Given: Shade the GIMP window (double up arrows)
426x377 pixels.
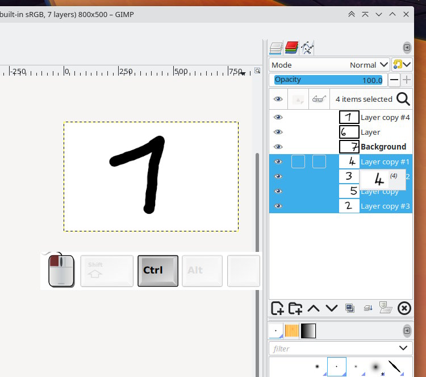Looking at the screenshot, I should pos(351,14).
